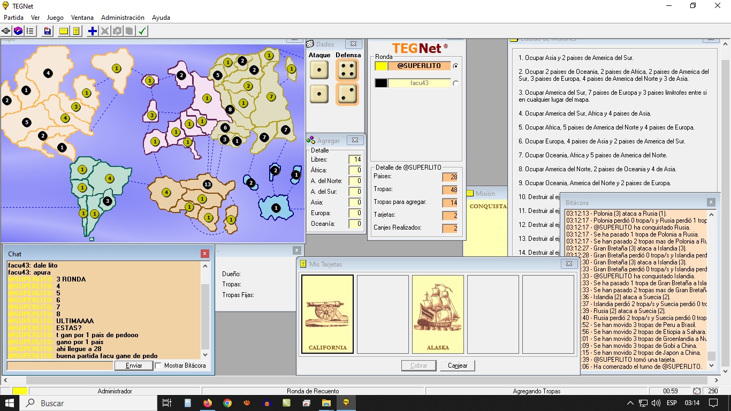
Task: Select the California card
Action: 327,314
